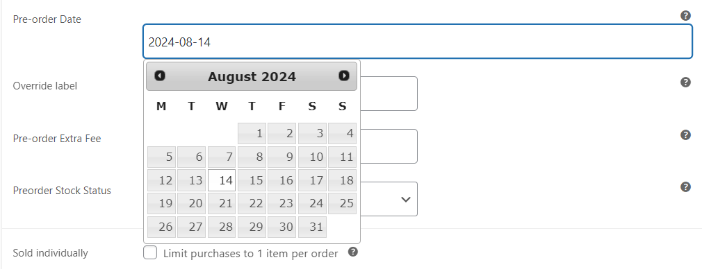This screenshot has height=269, width=702.
Task: View help tip beside Limit purchases option
Action: click(x=353, y=252)
